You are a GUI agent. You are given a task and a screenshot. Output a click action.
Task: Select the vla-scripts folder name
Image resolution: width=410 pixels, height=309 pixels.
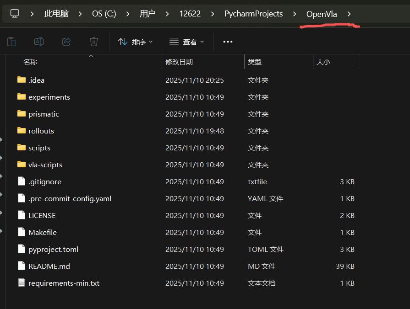(x=45, y=165)
